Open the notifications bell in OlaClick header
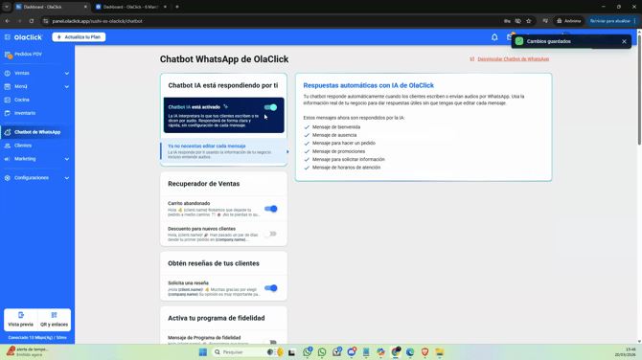 click(x=494, y=37)
